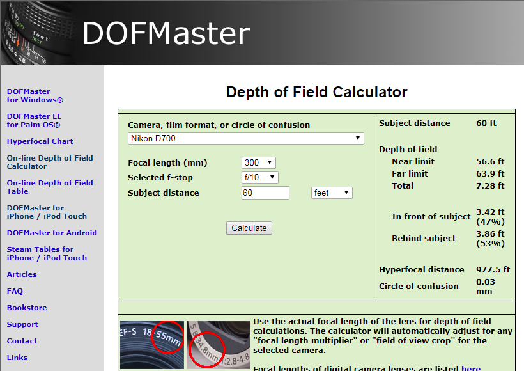This screenshot has width=524, height=371.
Task: Click the Support link in sidebar
Action: 22,324
